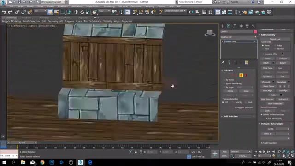295x166 pixels.
Task: Expand the Soft Selection rollout
Action: pyautogui.click(x=230, y=117)
